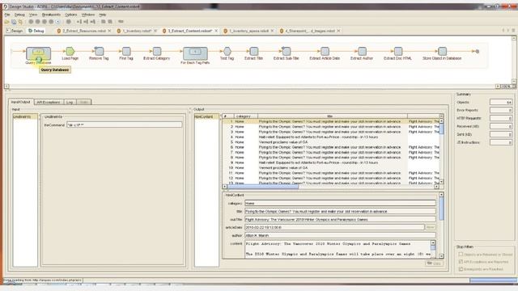Click the fifth round debug toolbar button

tap(57, 22)
